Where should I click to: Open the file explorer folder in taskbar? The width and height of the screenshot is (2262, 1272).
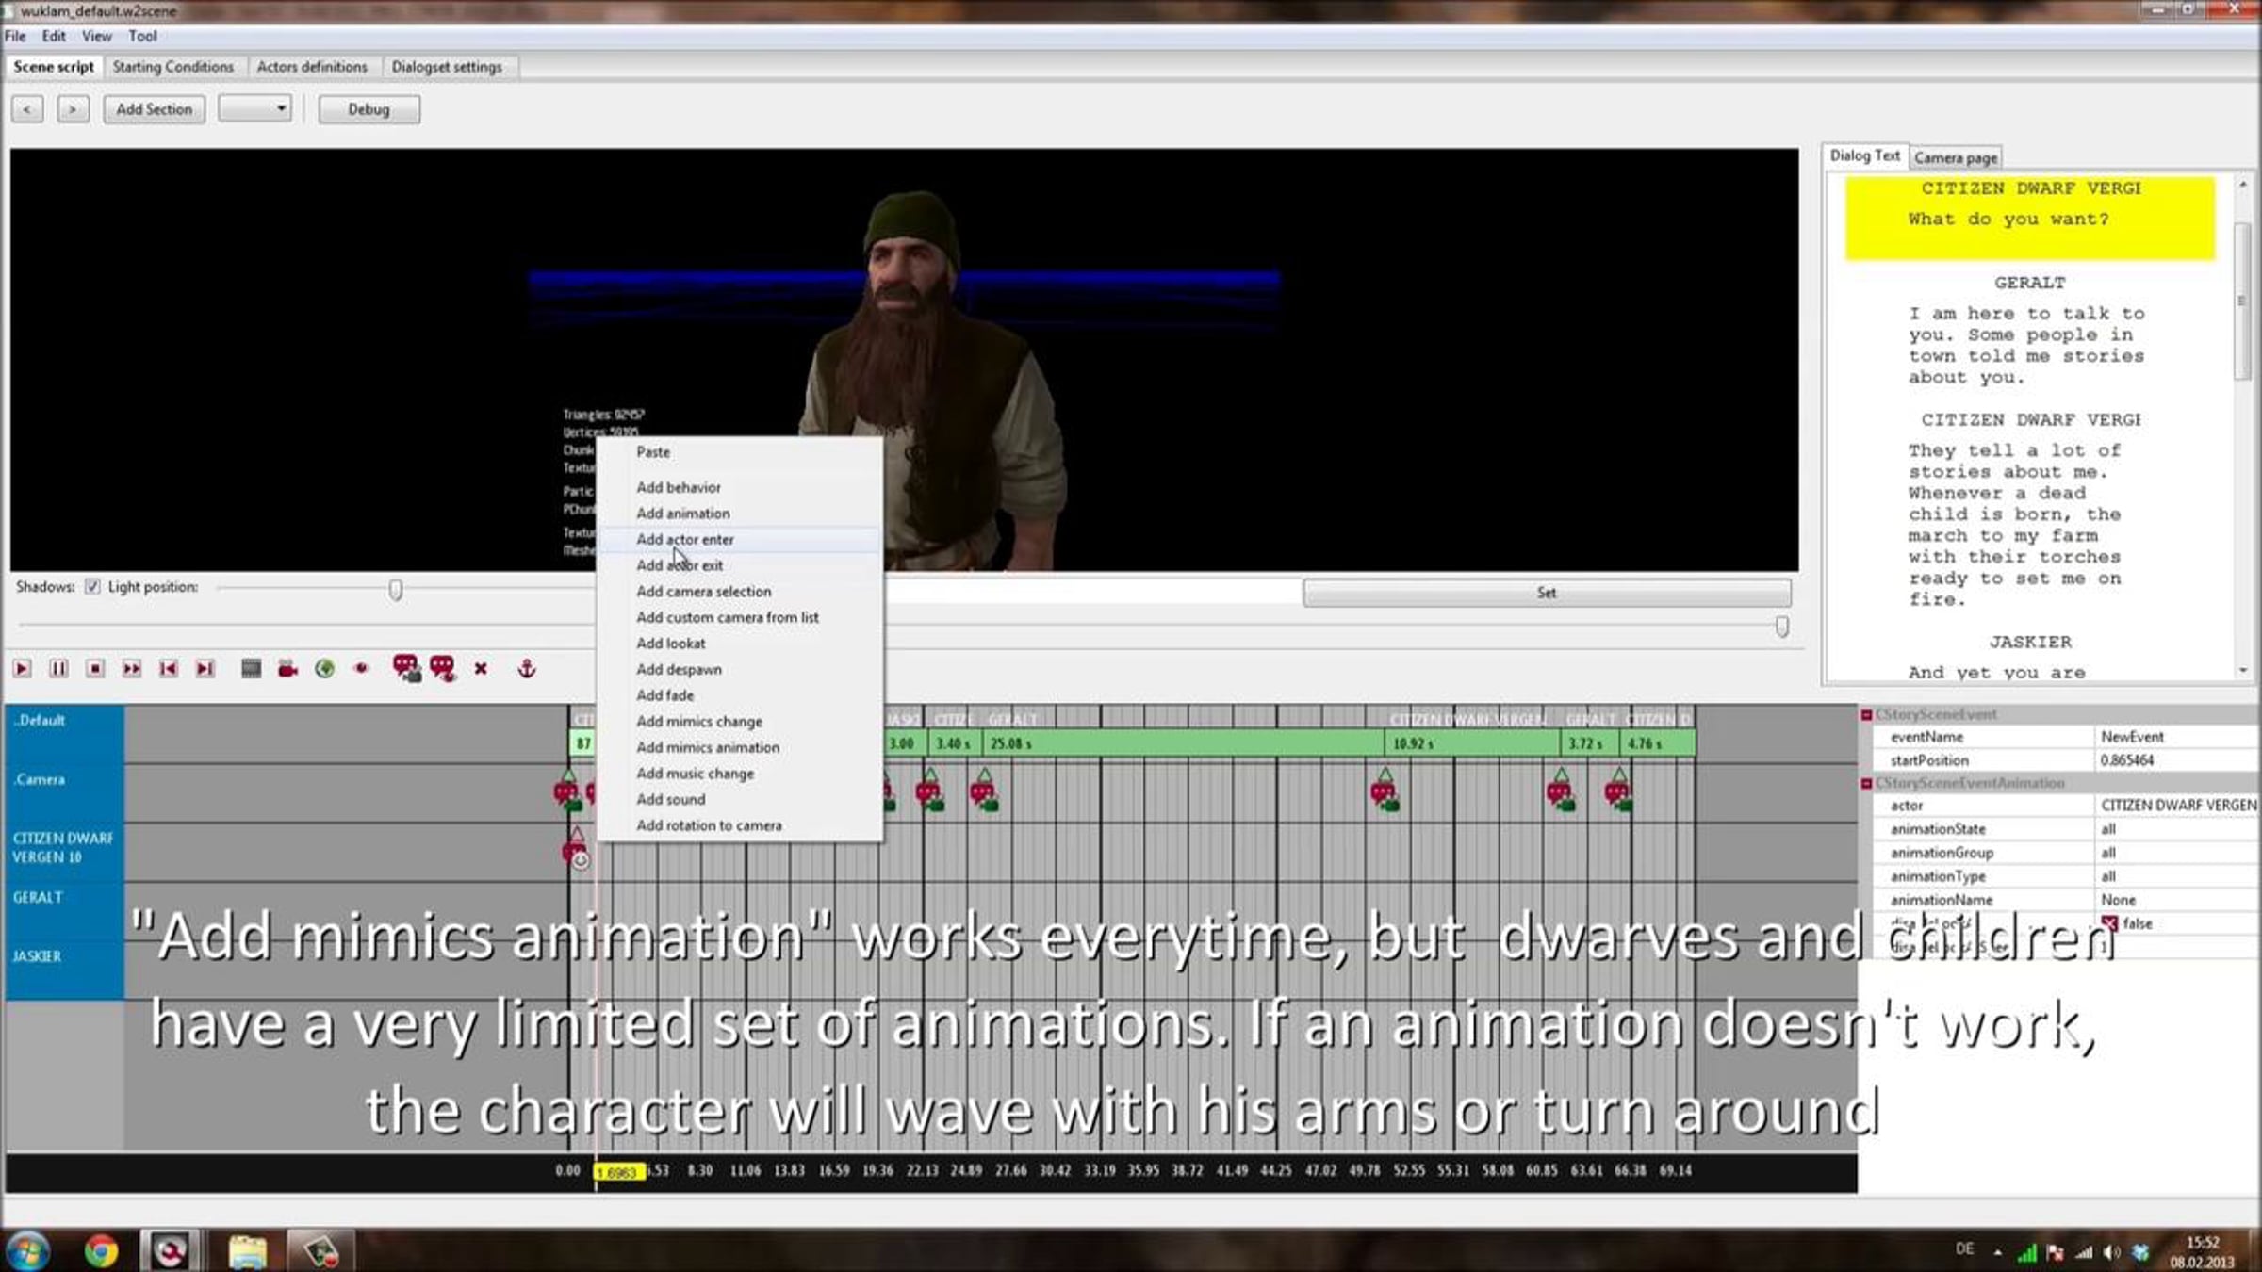pyautogui.click(x=247, y=1251)
